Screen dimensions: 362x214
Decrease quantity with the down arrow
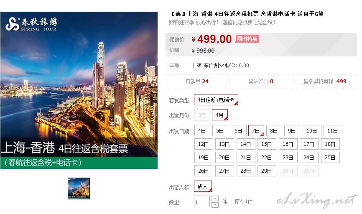[215, 204]
